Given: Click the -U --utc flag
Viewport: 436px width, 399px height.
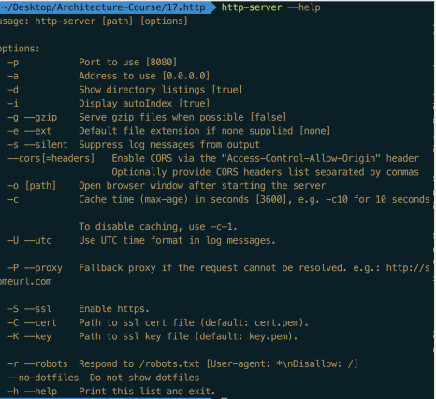Looking at the screenshot, I should point(30,240).
